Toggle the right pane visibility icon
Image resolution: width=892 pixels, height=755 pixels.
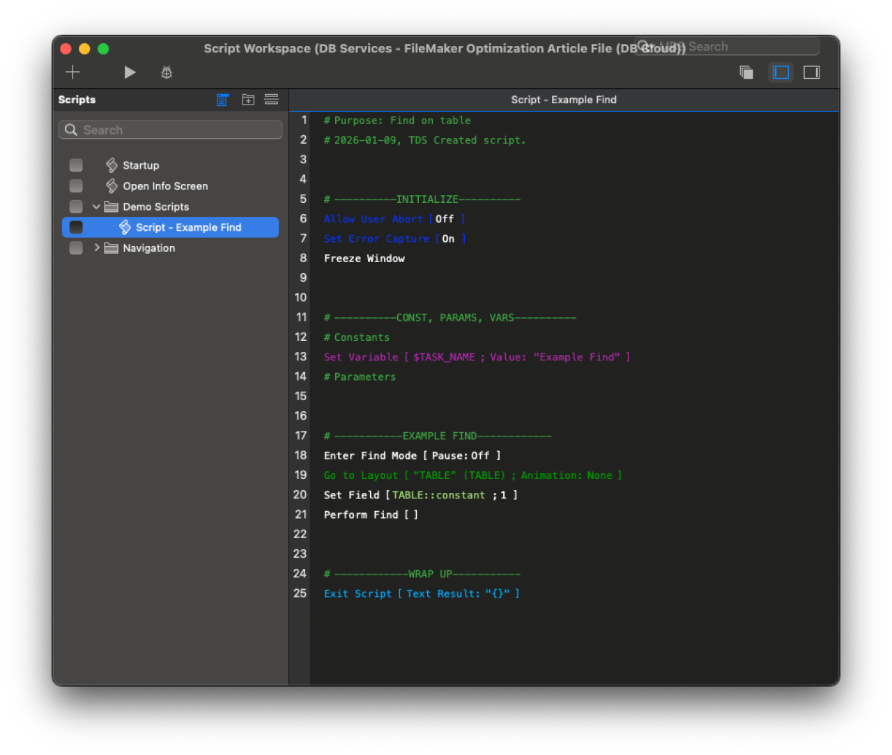coord(811,72)
